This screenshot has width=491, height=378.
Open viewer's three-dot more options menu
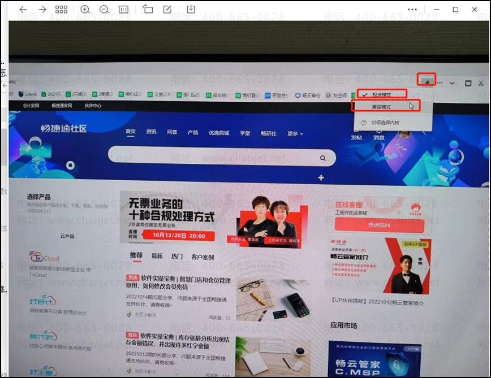point(412,10)
